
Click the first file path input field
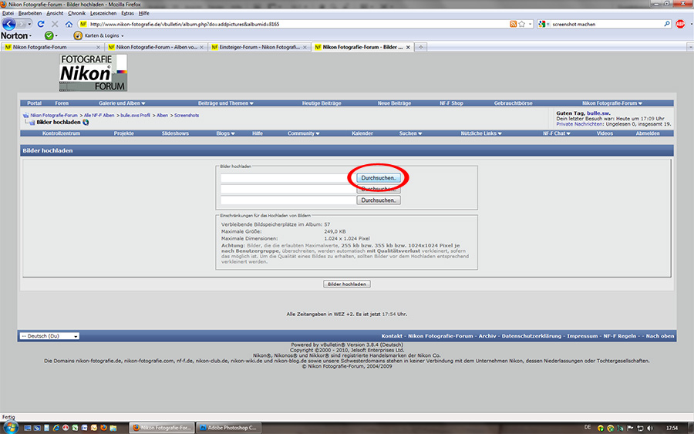point(288,178)
